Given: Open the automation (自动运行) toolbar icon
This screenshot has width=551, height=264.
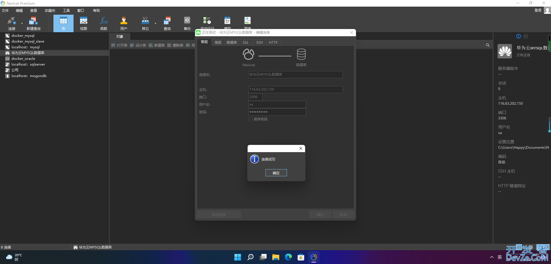Looking at the screenshot, I should pos(207,22).
